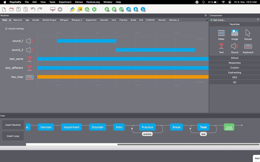The image size is (260, 162).
Task: Toggle the components filter funnel
Action: [258, 19]
